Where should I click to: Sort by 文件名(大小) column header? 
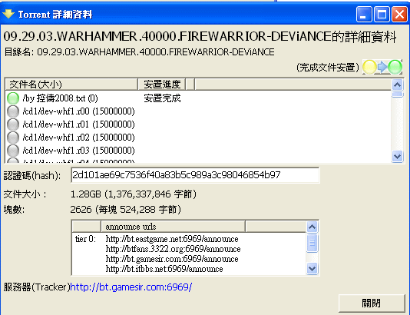point(71,85)
